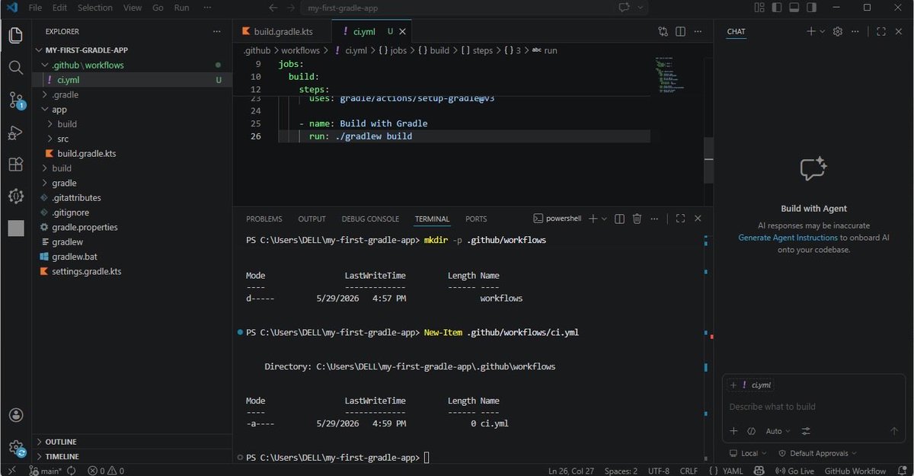Open terminal panel more actions ellipsis

tap(655, 219)
